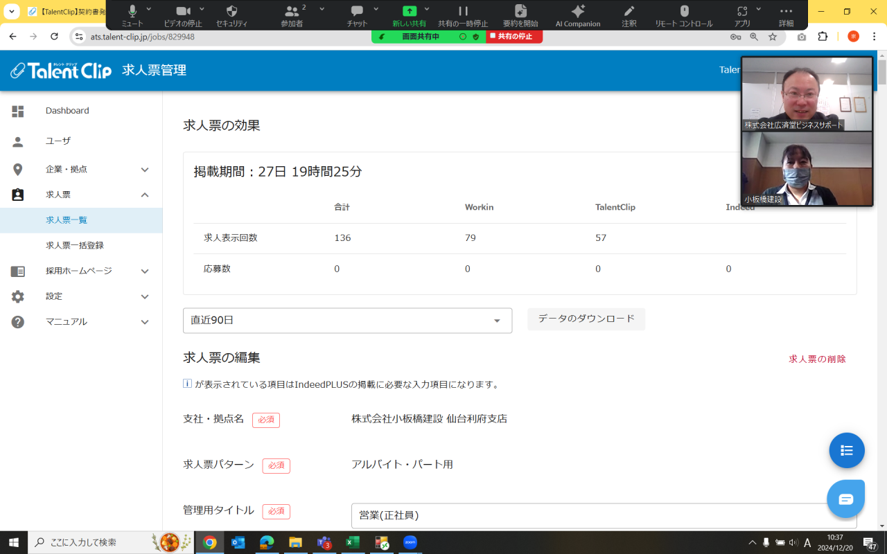Open Outlook from the taskbar
887x554 pixels.
tap(238, 542)
